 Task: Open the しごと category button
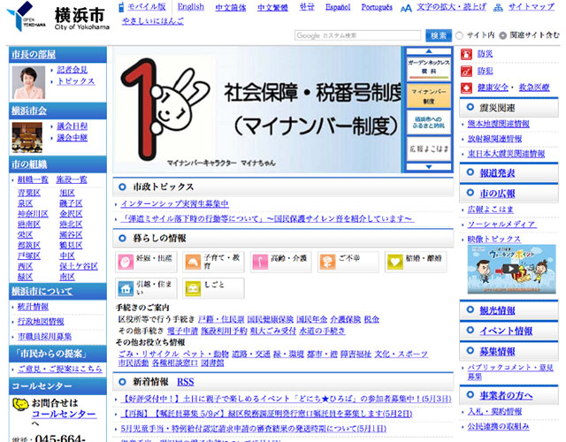point(213,288)
